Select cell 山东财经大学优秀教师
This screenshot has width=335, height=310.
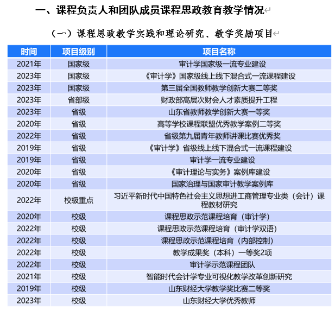(x=219, y=300)
